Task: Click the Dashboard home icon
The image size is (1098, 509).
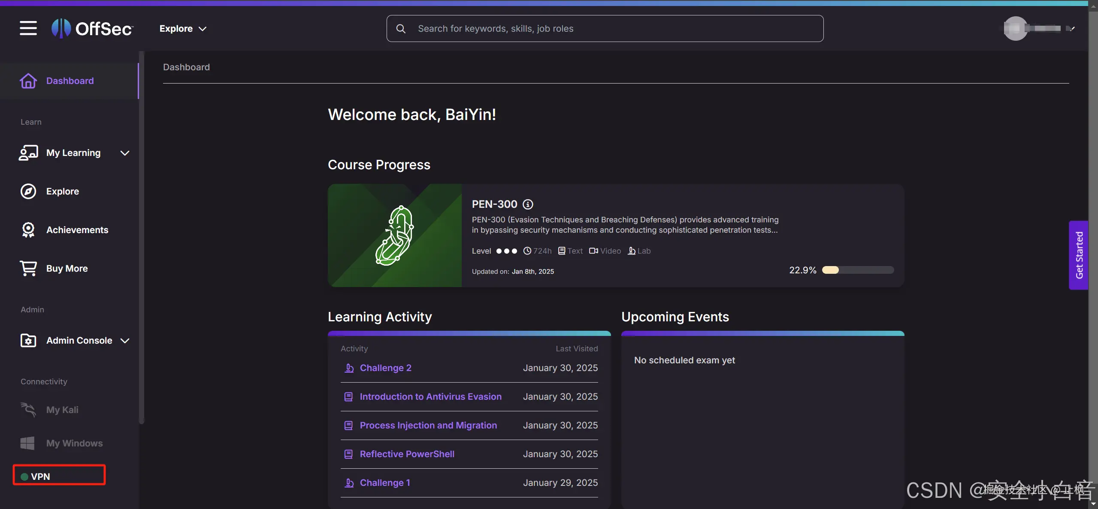Action: [x=28, y=81]
